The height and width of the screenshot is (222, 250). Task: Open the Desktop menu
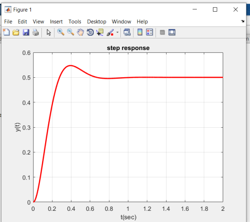[x=96, y=21]
